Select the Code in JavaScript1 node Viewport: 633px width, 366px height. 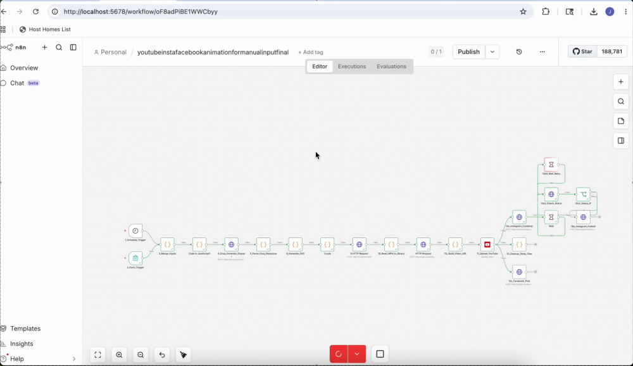point(199,244)
